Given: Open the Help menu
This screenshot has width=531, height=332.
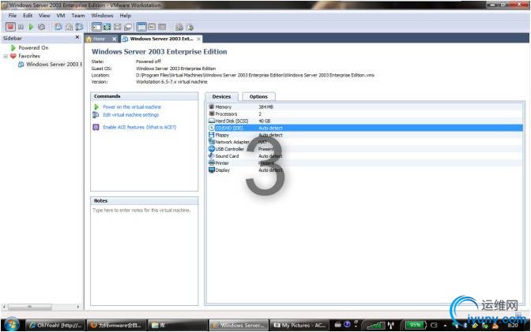Looking at the screenshot, I should 125,16.
